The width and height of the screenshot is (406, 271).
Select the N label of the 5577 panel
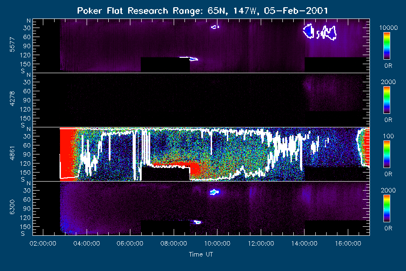[x=28, y=21]
